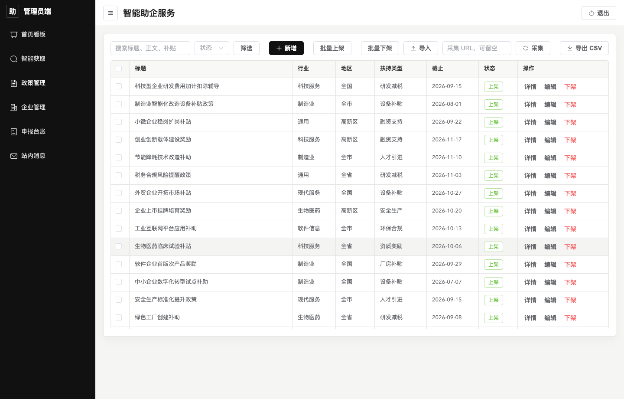Click 编辑 for 企业上市挂牌培育奖励
Viewport: 624px width, 399px height.
point(550,211)
